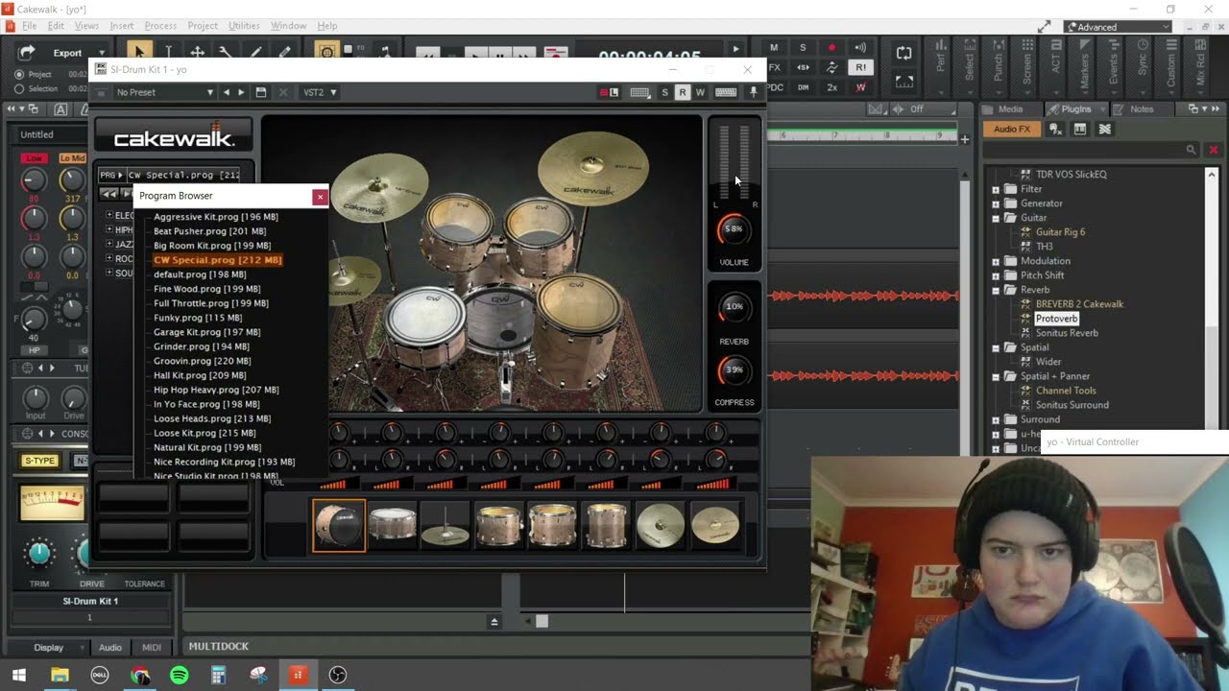Adjust the REVERB knob showing 10%

coord(734,307)
